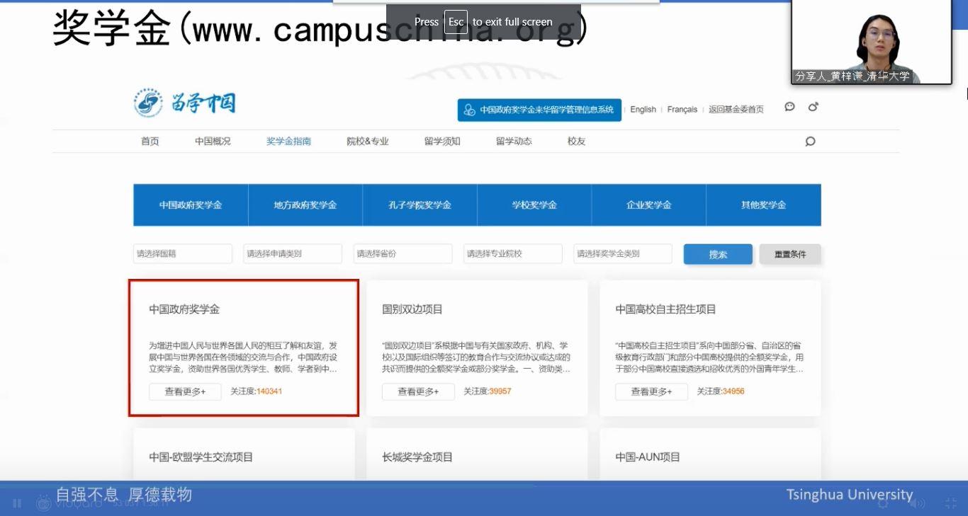Click the presenter webcam thumbnail
This screenshot has height=516, width=968.
tap(872, 42)
